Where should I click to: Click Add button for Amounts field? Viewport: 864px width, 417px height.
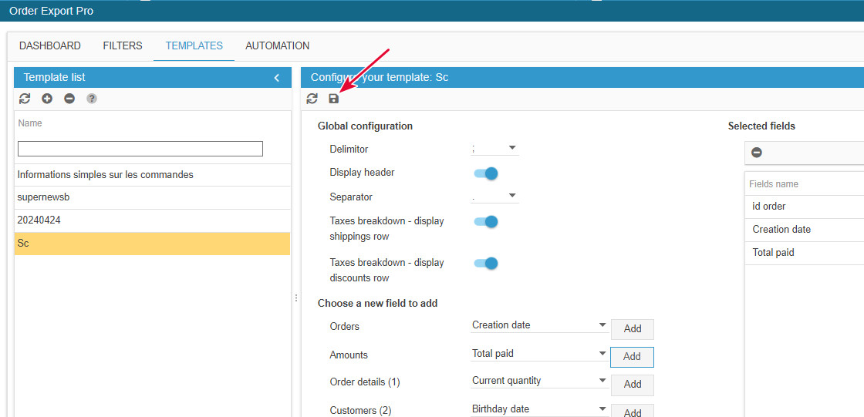(632, 357)
